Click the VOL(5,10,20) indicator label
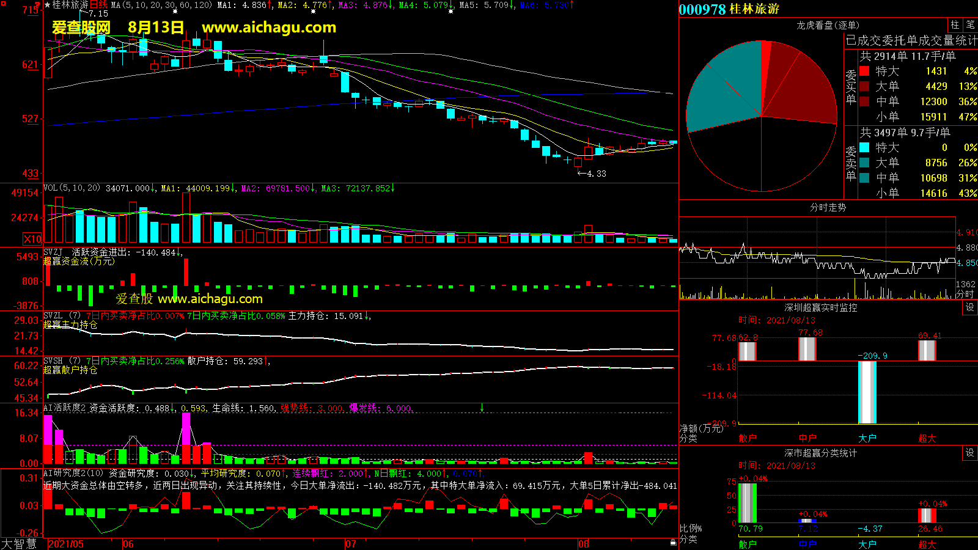Screen dimensions: 978x550 coord(72,188)
